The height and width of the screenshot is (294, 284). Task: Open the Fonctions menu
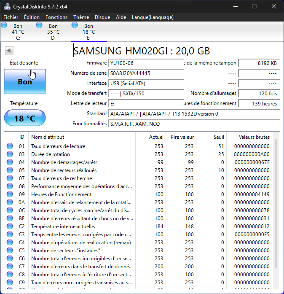pyautogui.click(x=56, y=17)
